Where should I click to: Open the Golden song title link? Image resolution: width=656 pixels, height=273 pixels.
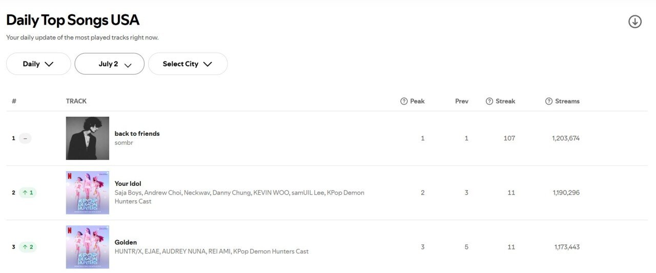click(126, 242)
